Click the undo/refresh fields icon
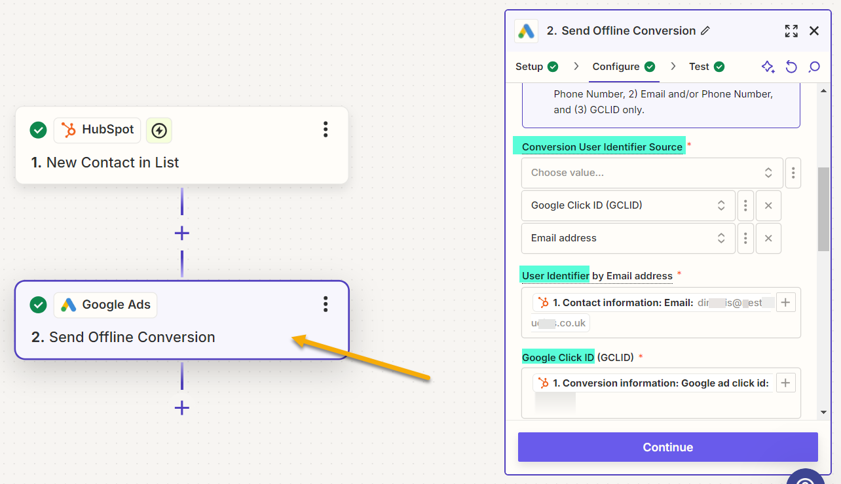The width and height of the screenshot is (841, 484). click(x=791, y=67)
